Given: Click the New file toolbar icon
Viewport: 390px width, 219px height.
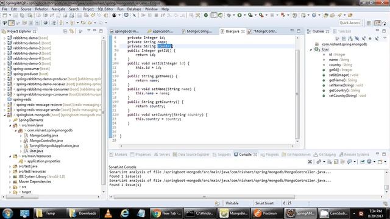Looking at the screenshot, I should [x=5, y=15].
